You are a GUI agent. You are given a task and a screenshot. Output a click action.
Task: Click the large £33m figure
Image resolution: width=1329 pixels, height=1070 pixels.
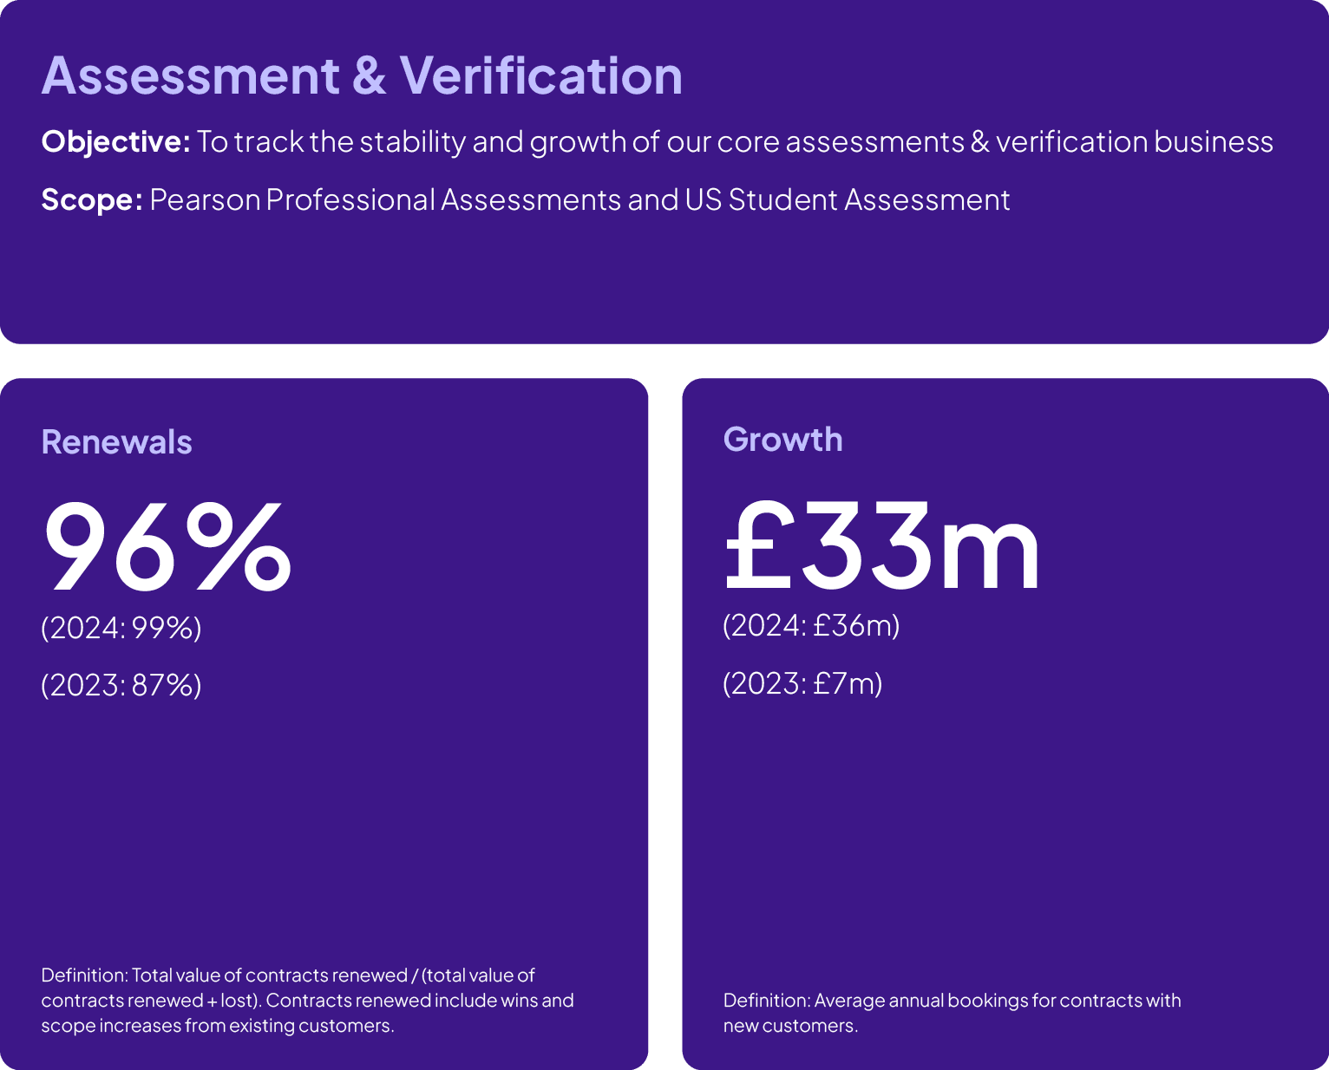881,548
